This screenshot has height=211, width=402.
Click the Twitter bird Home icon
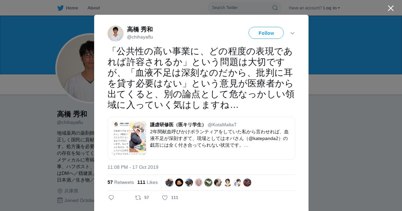[60, 8]
